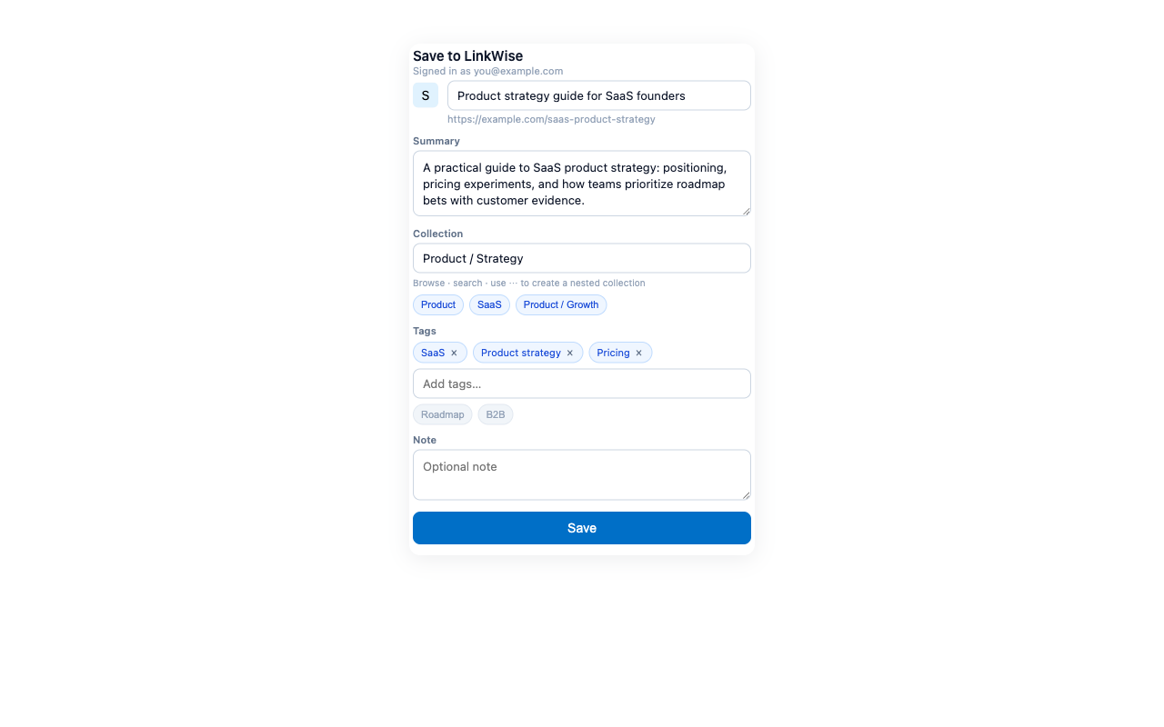1164x727 pixels.
Task: Choose the Product / Growth collection chip
Action: click(561, 304)
